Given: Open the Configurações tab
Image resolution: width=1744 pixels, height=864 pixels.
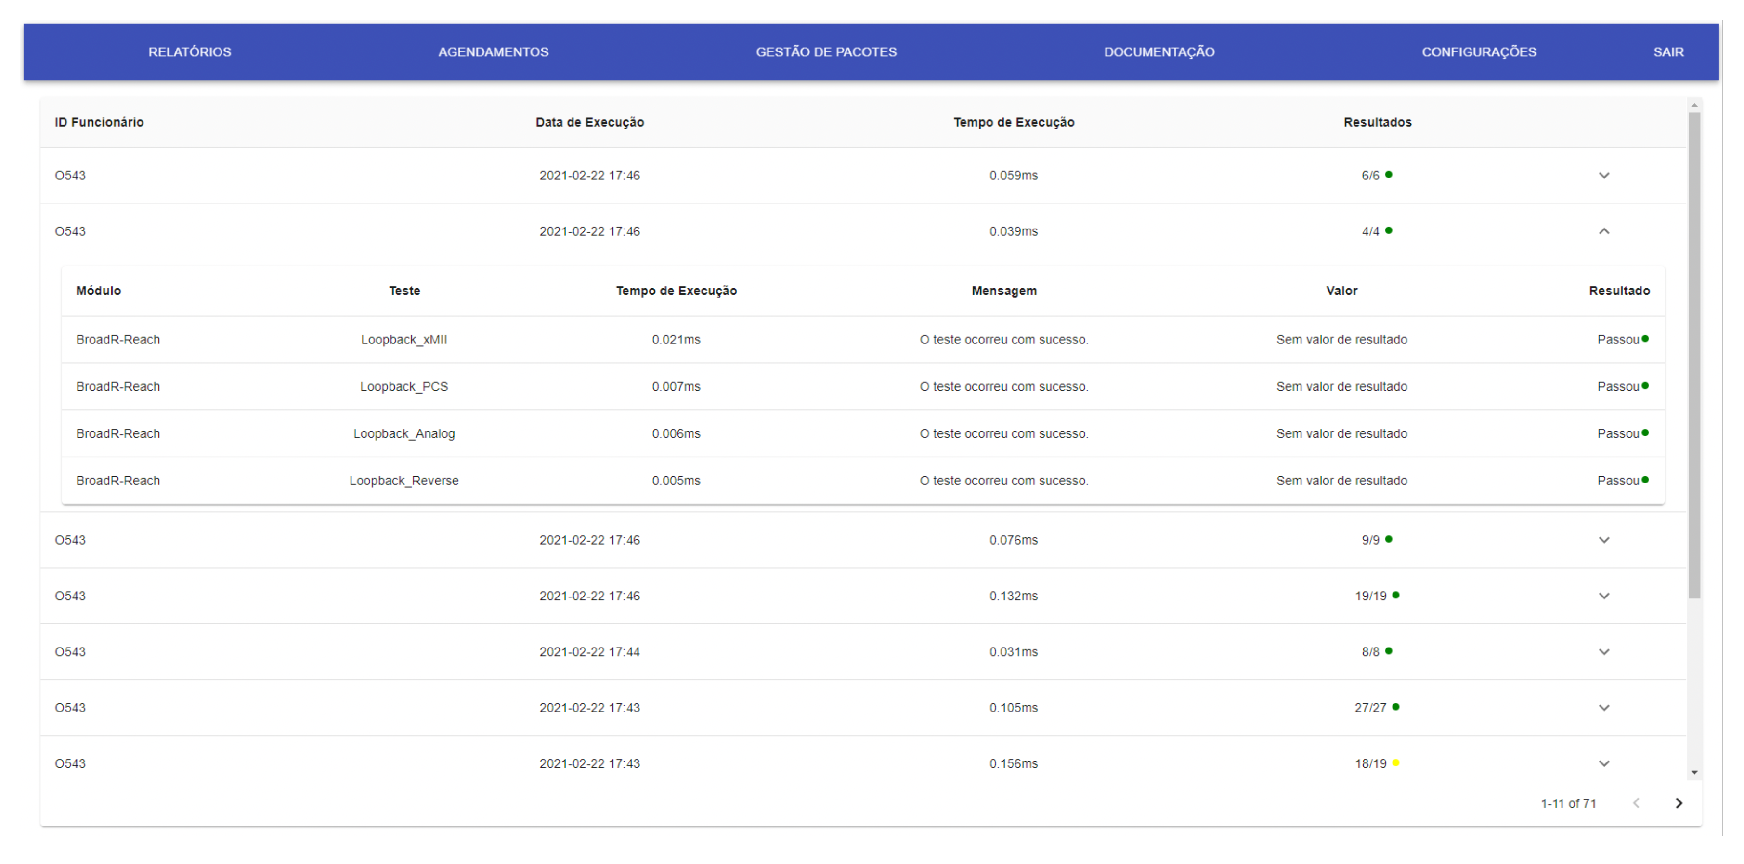Looking at the screenshot, I should click(1479, 52).
